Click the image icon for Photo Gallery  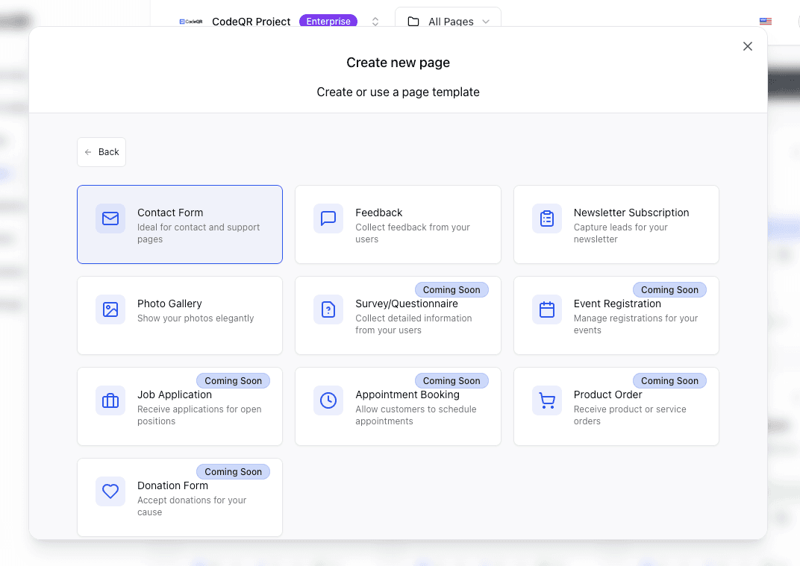[110, 309]
